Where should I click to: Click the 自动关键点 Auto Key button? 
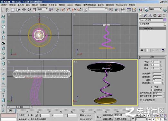tap(108, 115)
